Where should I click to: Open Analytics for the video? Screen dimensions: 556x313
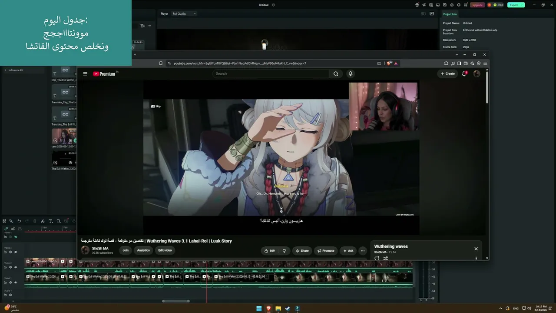(143, 250)
